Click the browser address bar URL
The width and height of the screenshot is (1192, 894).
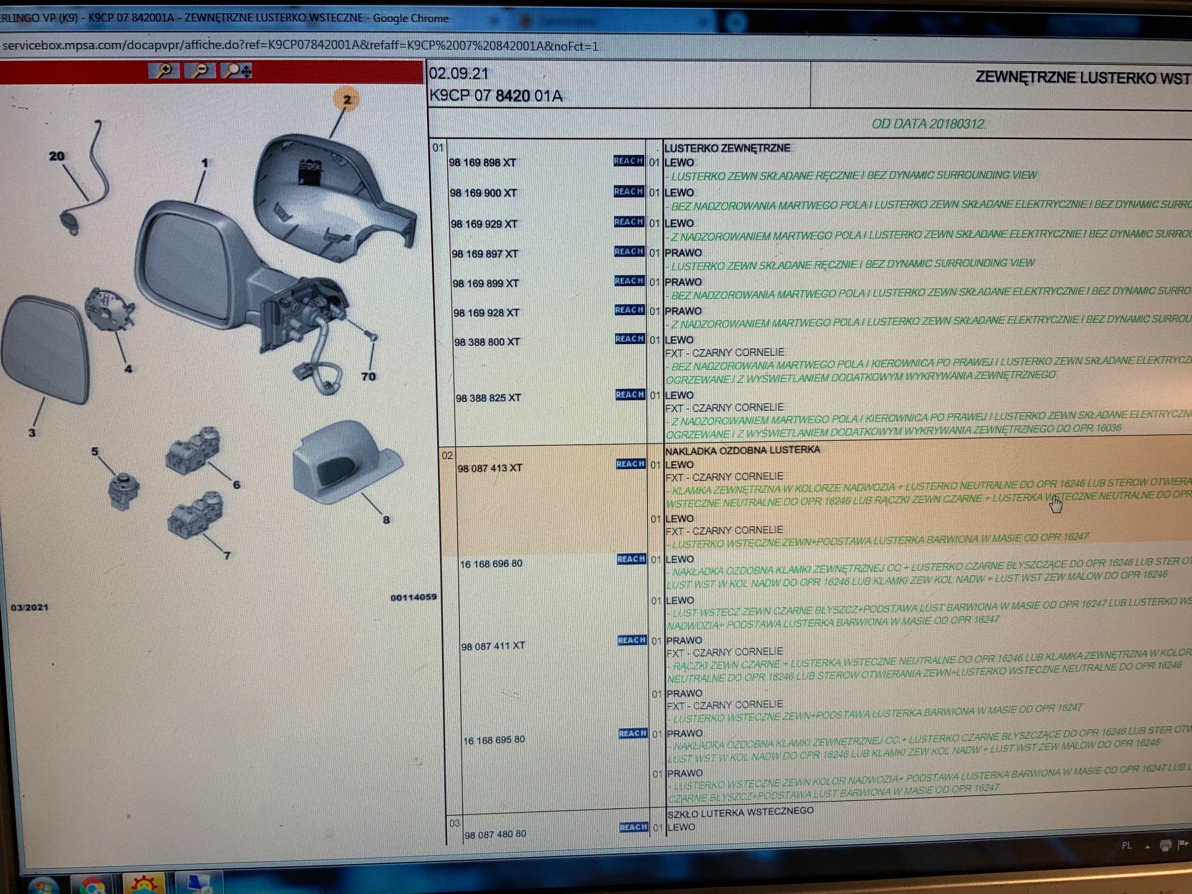click(299, 46)
